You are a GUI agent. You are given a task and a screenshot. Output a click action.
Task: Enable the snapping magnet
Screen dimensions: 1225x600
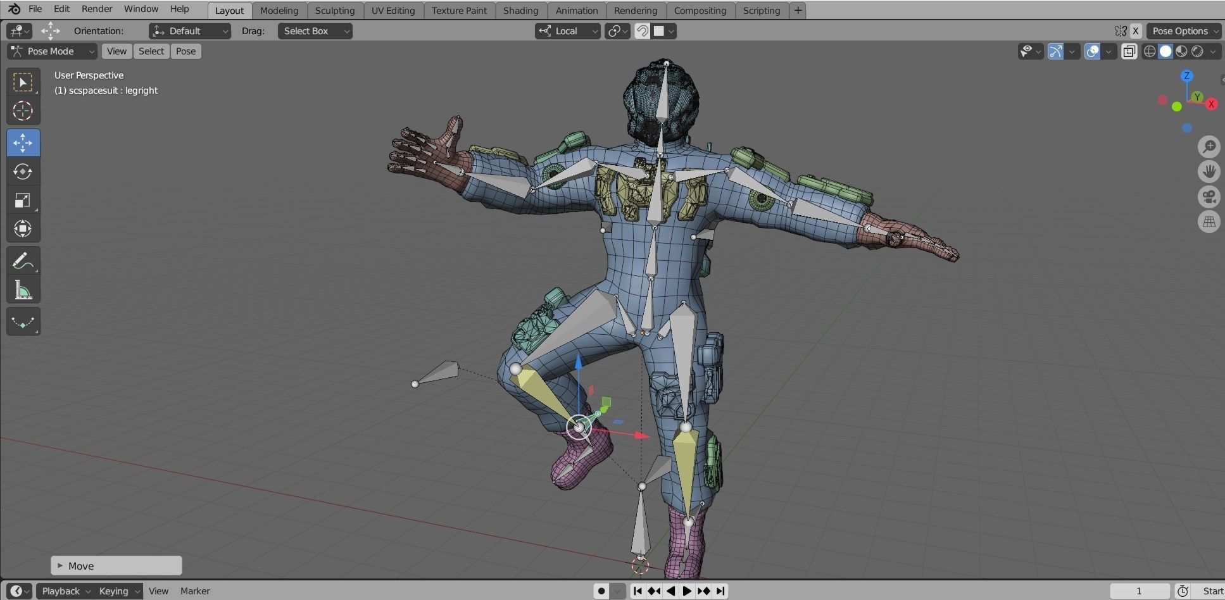click(643, 30)
